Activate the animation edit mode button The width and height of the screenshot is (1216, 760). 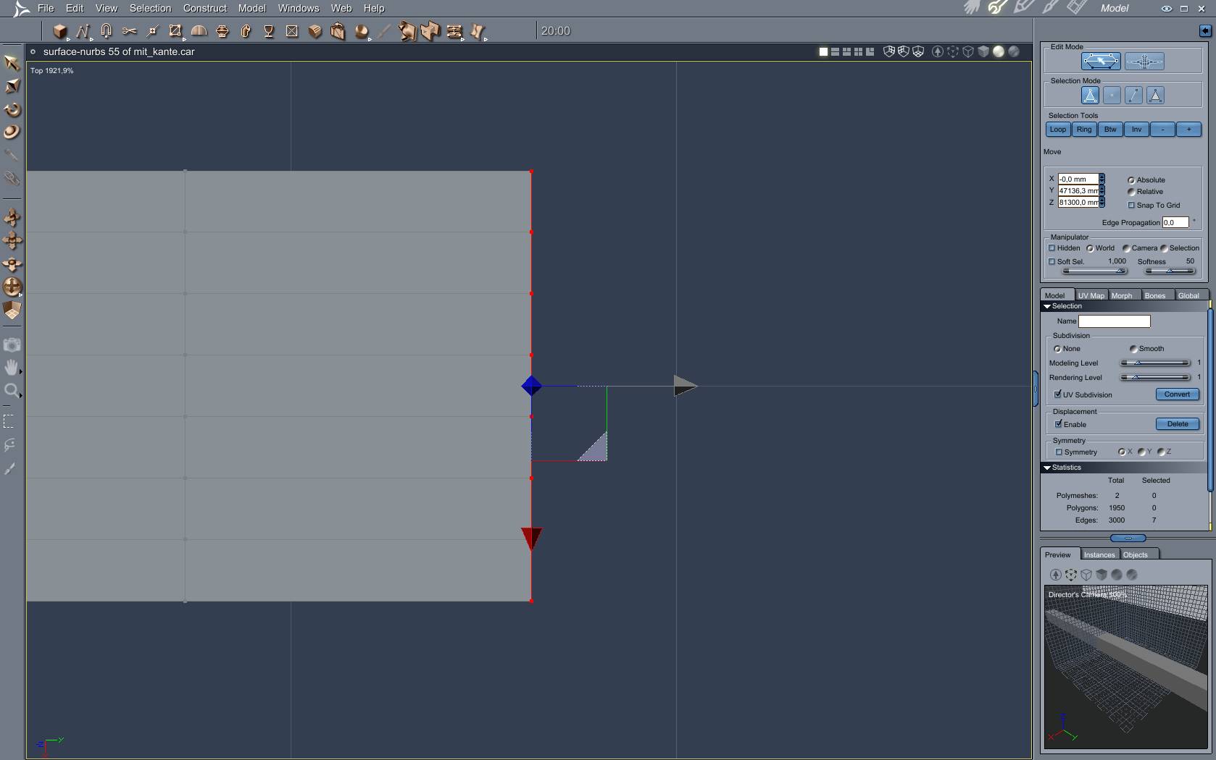(1144, 62)
